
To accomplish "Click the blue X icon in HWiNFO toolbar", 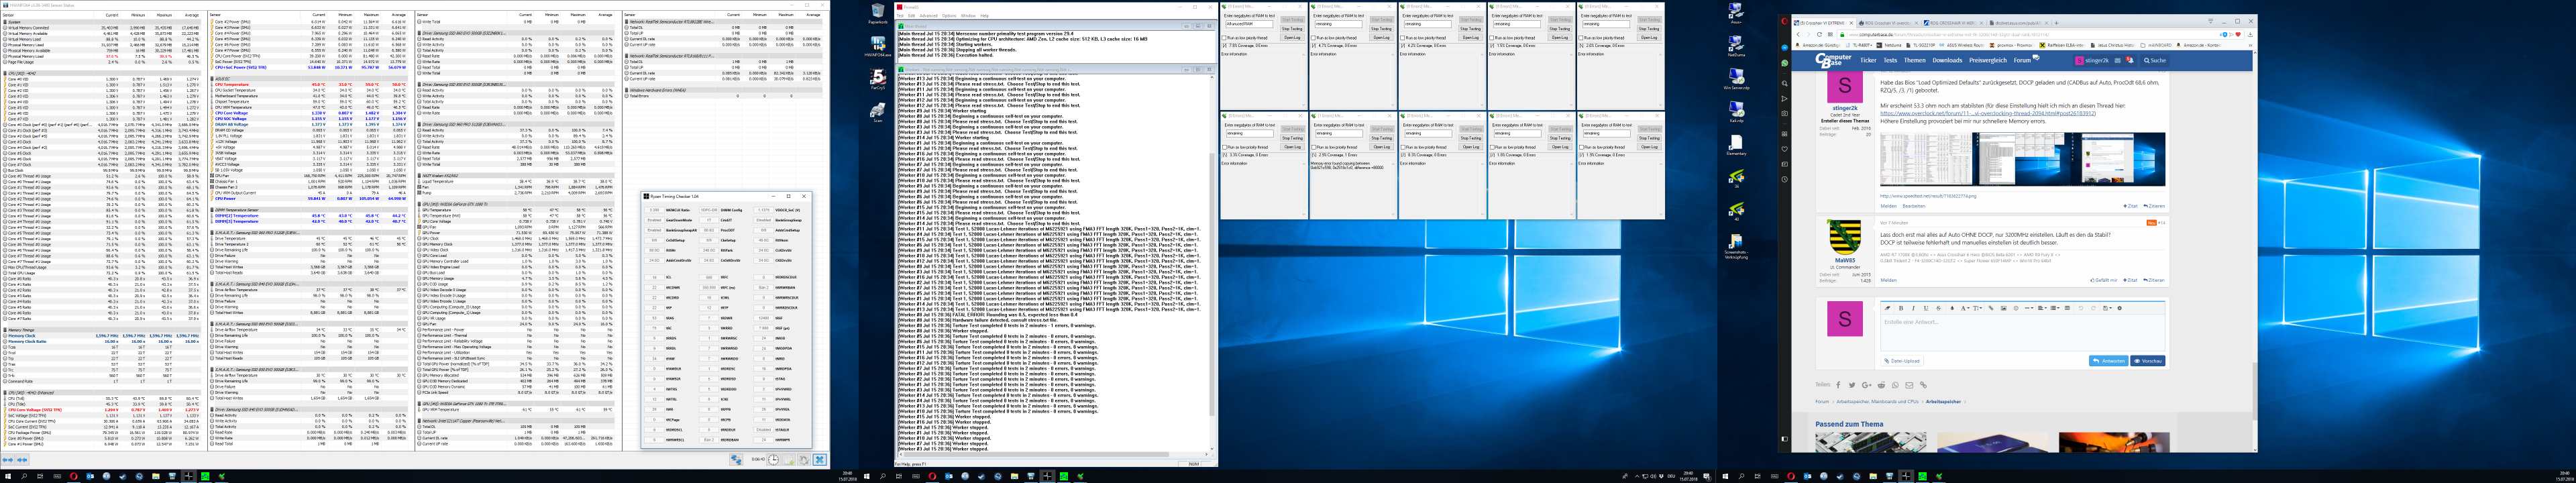I will 820,460.
